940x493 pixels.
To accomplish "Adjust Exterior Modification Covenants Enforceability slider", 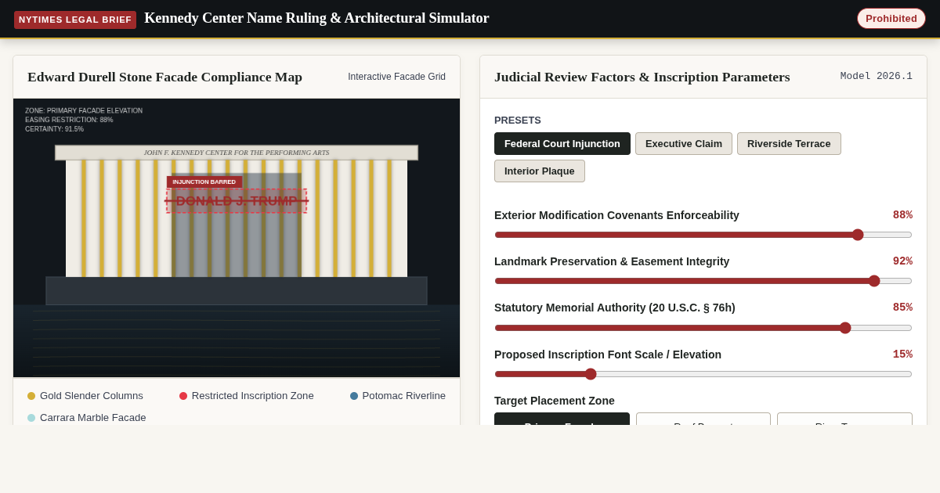I will pyautogui.click(x=703, y=235).
